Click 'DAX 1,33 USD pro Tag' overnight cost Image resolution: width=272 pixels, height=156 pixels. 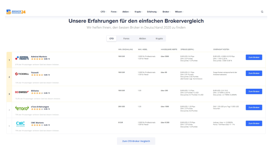226,108
